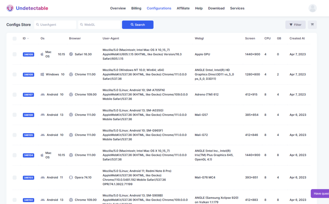Screen dimensions: 329x204
Task: Select the Configurations nav item
Action: 159,8
